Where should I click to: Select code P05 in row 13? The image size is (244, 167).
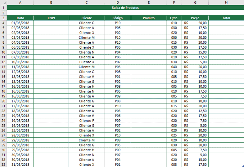tap(118, 67)
